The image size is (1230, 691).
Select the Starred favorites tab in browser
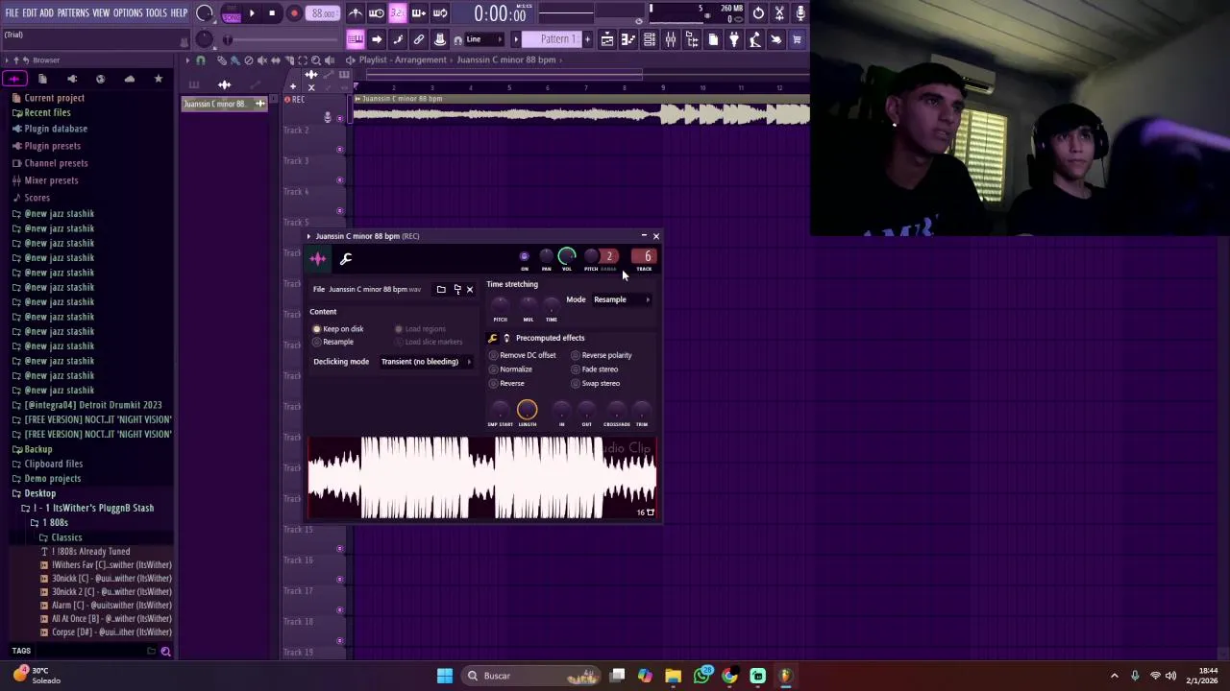[x=159, y=79]
